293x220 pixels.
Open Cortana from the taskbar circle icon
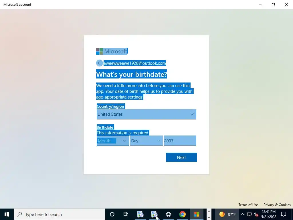tap(112, 214)
